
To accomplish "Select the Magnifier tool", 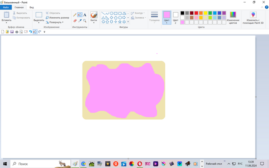I will click(85, 21).
